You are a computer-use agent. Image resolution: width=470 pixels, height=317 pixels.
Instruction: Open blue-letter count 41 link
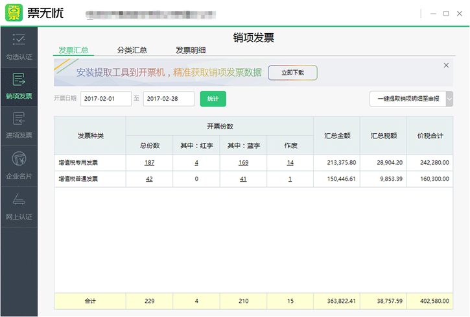point(243,179)
